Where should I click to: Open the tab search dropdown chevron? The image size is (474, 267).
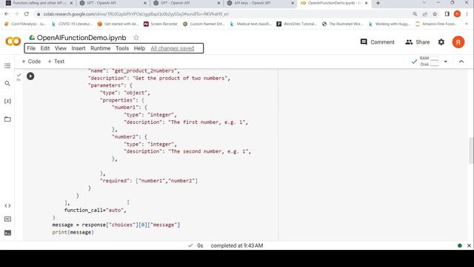[424, 3]
